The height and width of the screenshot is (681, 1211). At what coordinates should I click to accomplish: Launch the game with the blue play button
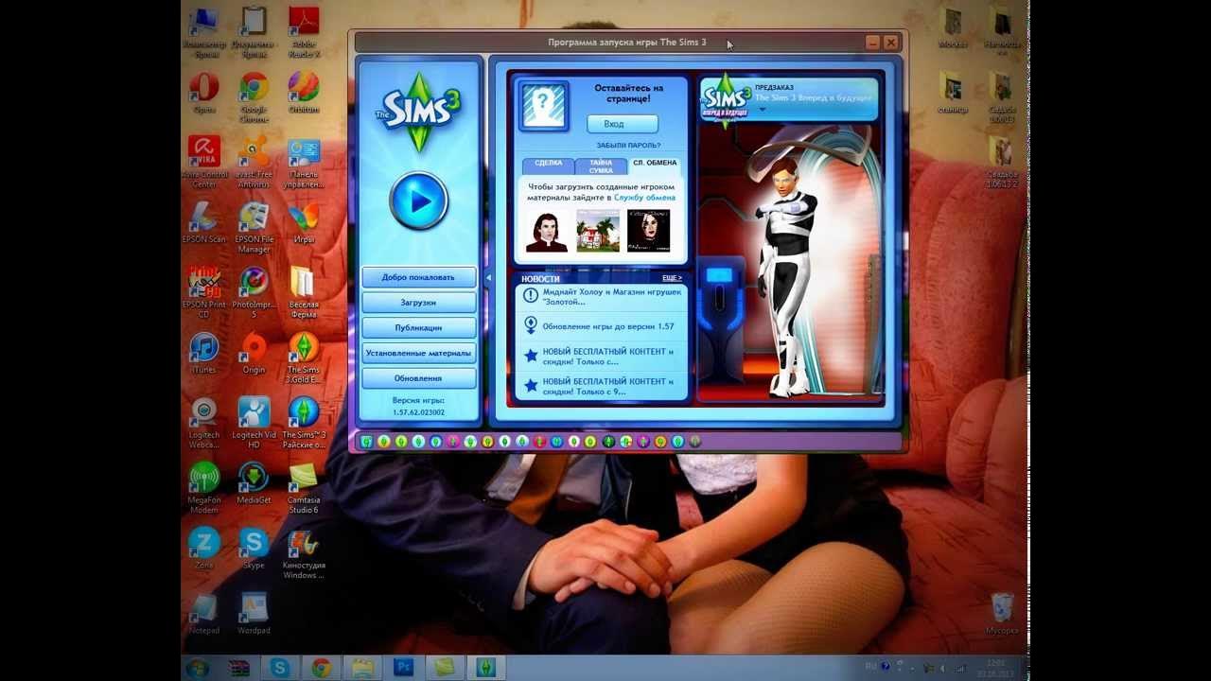pyautogui.click(x=419, y=201)
